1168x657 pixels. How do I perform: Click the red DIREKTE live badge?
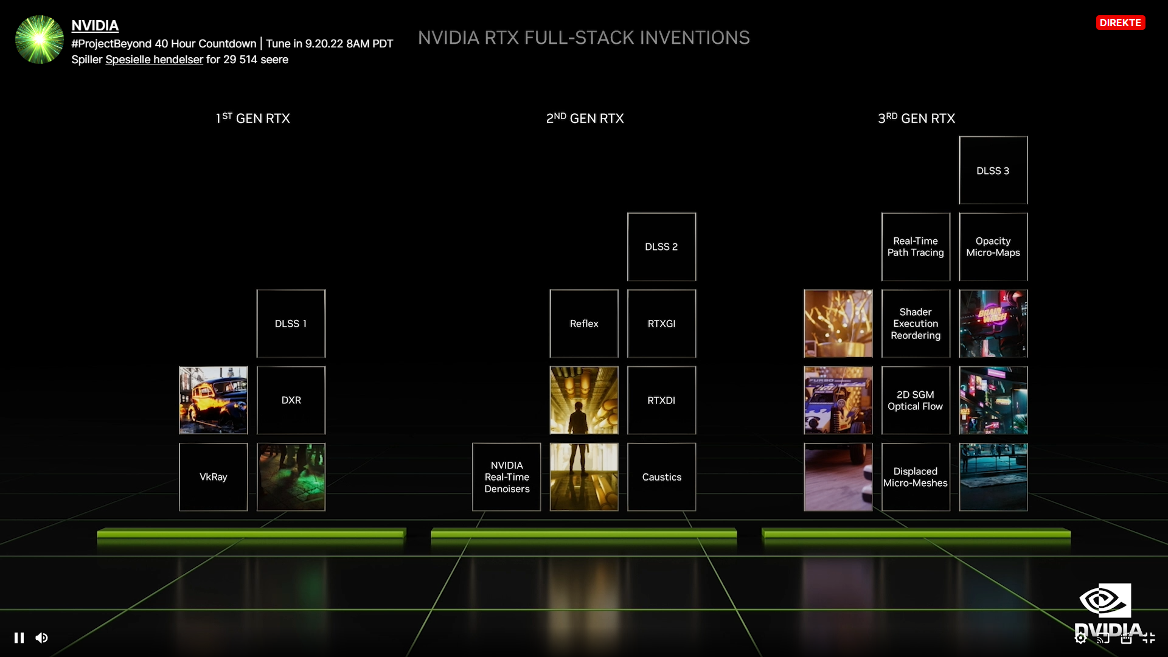pos(1121,23)
